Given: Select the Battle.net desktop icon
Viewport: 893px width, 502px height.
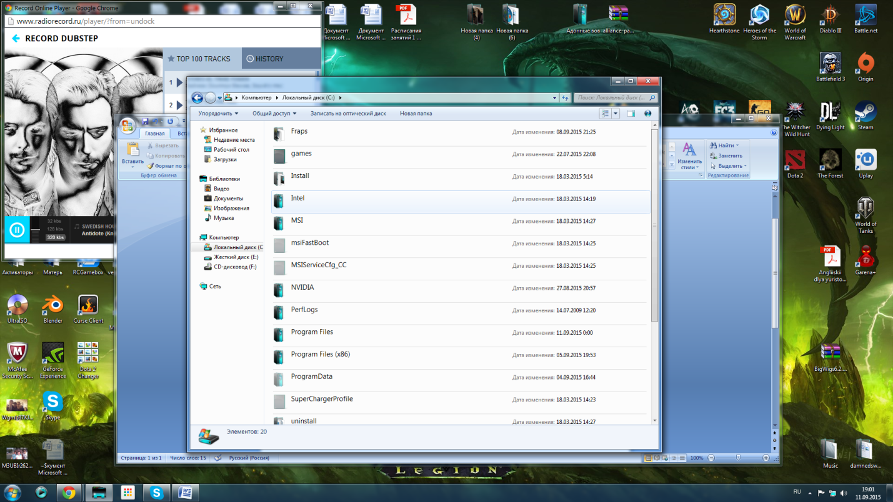Looking at the screenshot, I should (x=866, y=19).
